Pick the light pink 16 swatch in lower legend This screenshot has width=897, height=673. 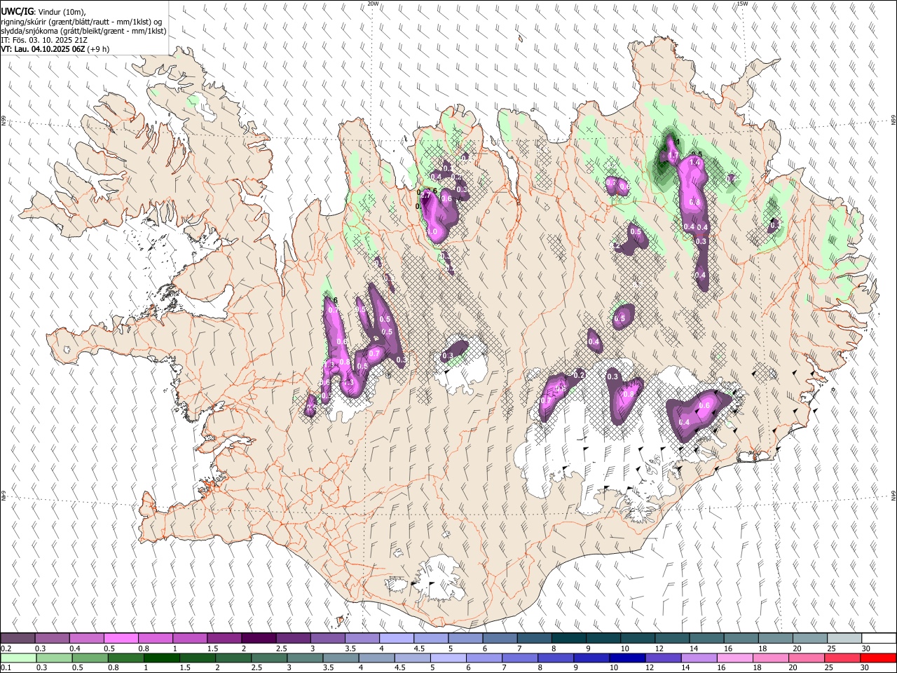pyautogui.click(x=735, y=658)
